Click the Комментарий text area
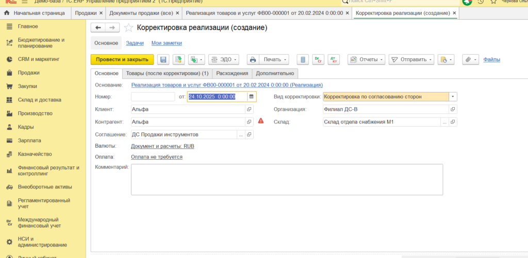Viewport: 528px width, 258px height. tap(287, 179)
